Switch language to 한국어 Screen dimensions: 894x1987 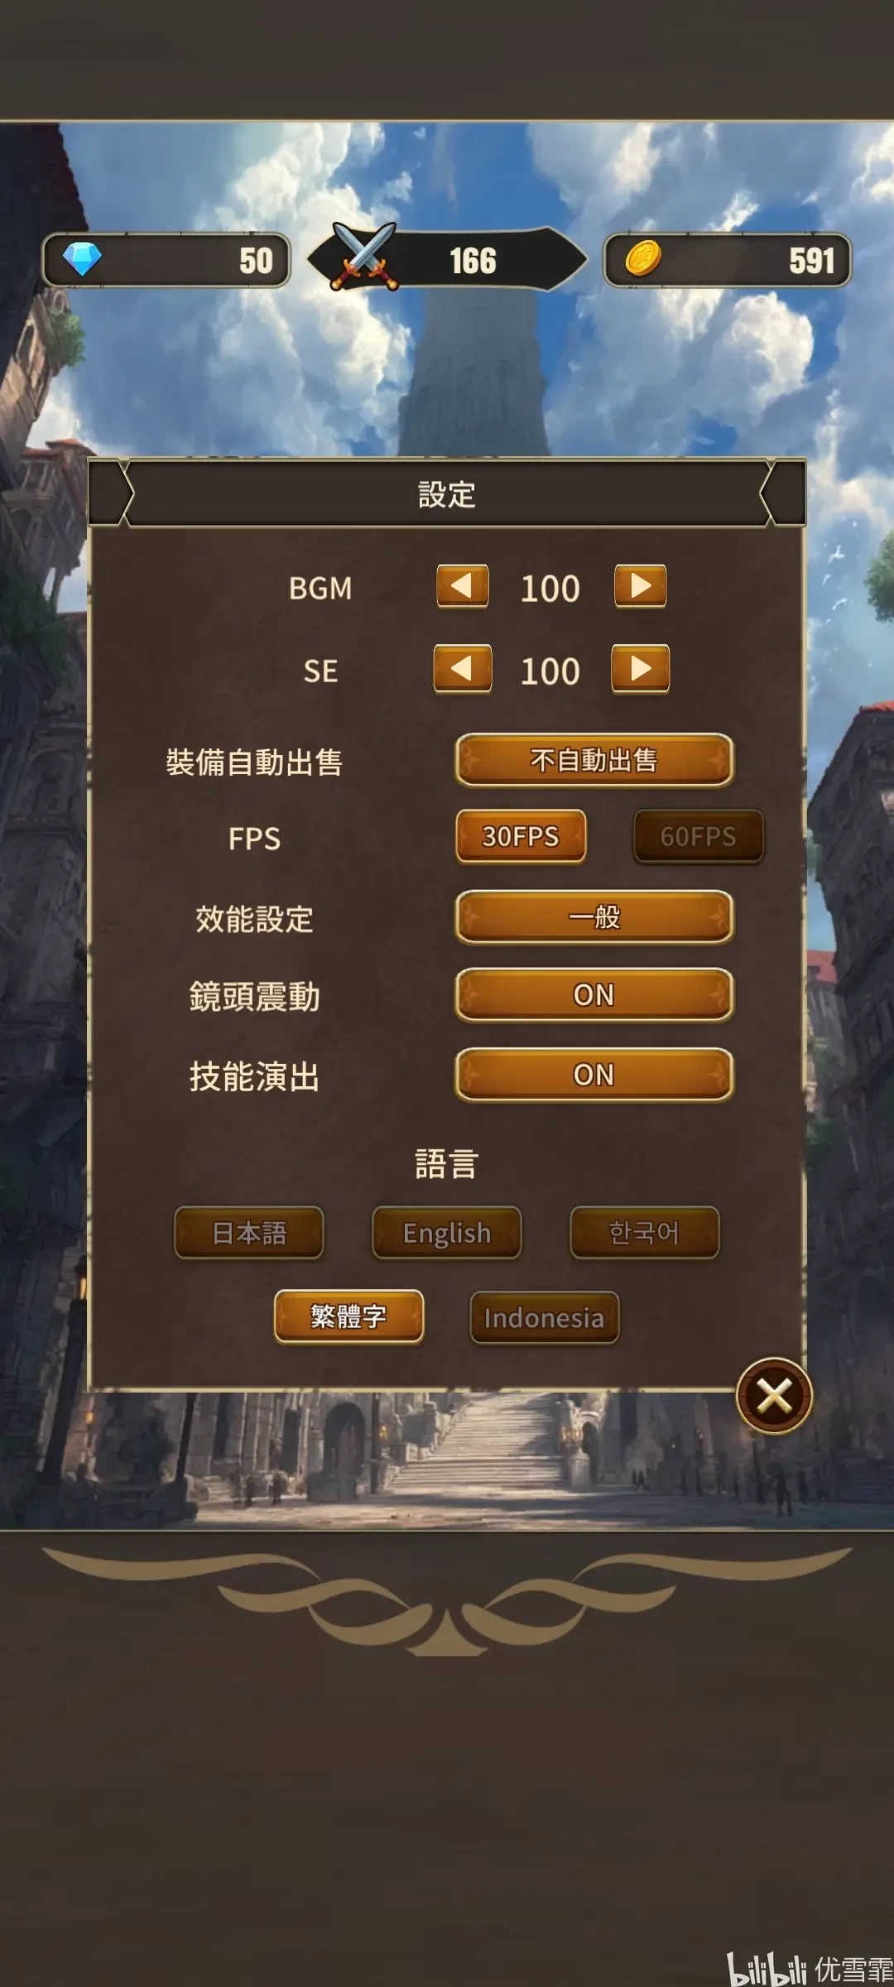[x=645, y=1233]
